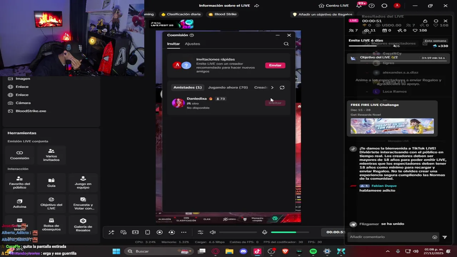The image size is (457, 257).
Task: Send a quick invitation with Enviar
Action: click(275, 65)
